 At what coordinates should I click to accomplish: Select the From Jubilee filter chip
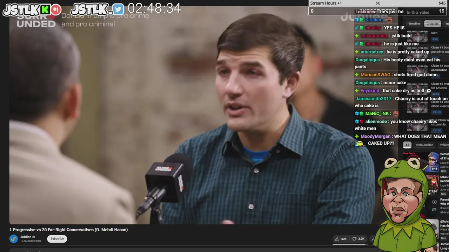[x=424, y=145]
